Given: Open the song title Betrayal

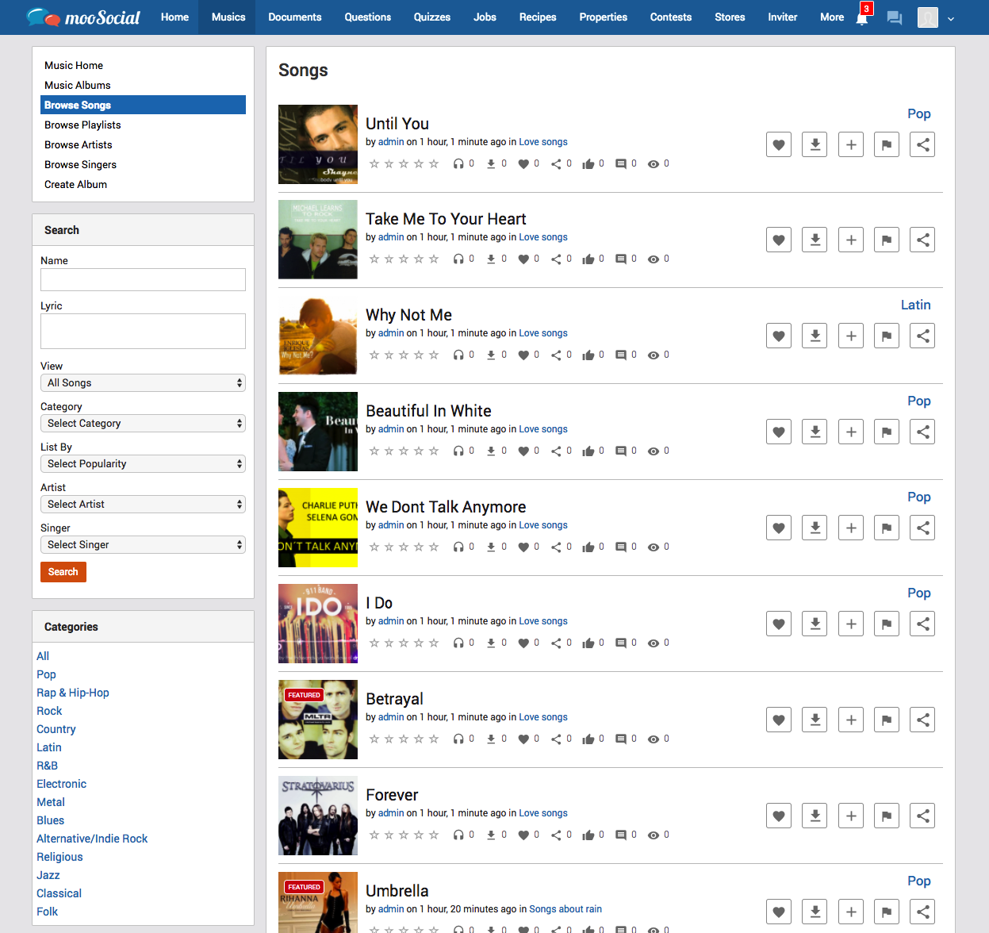Looking at the screenshot, I should pyautogui.click(x=394, y=699).
